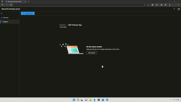The image size is (181, 102).
Task: Click the .NET Podcast App breadcrumb title
Action: click(x=75, y=25)
